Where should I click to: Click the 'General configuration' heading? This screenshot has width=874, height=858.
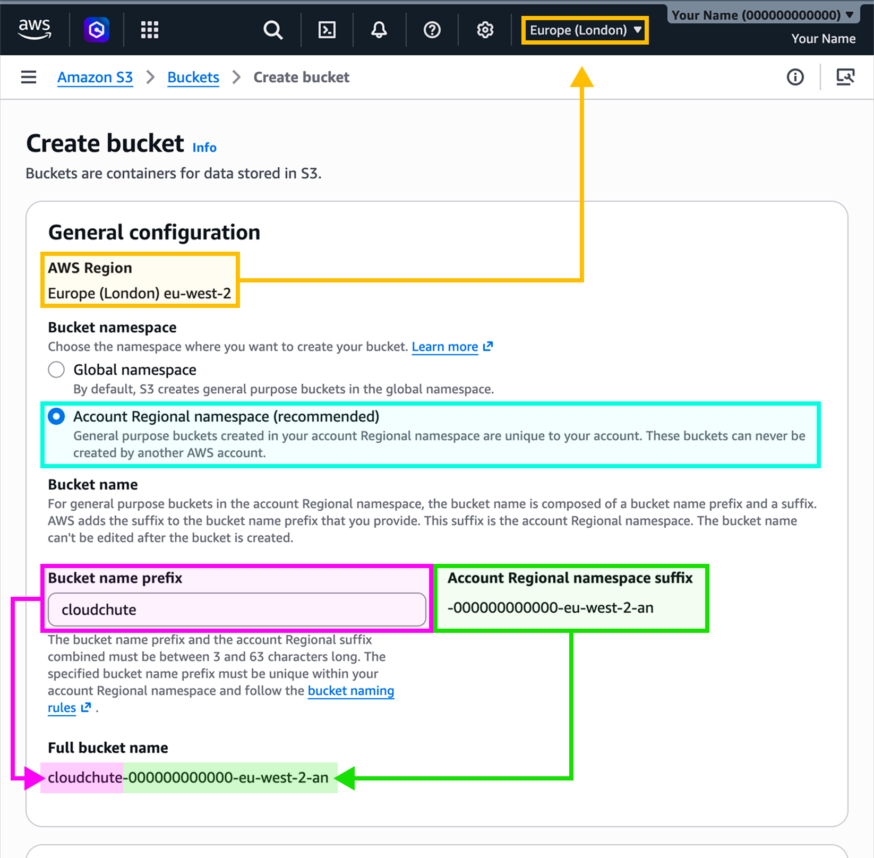(x=155, y=233)
